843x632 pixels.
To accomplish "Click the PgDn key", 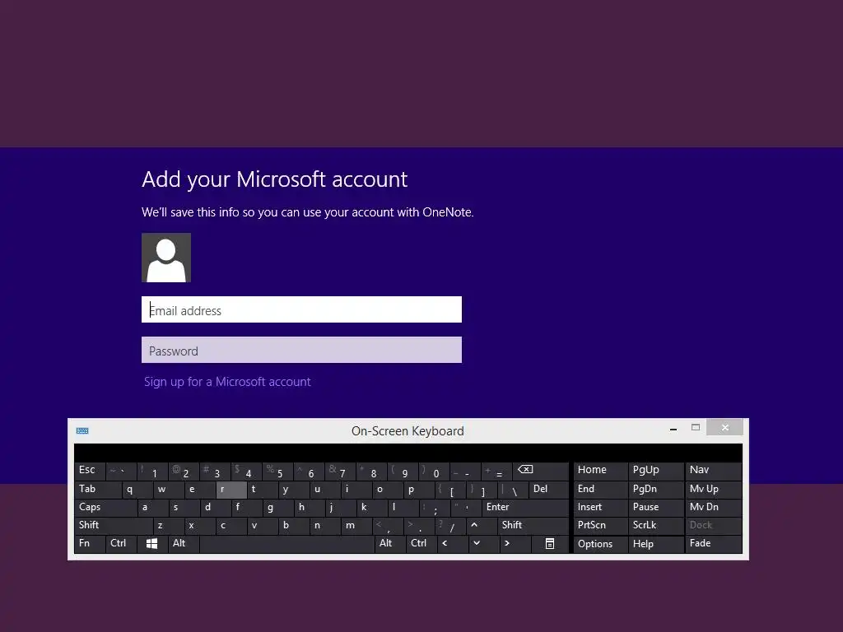I will pos(656,490).
